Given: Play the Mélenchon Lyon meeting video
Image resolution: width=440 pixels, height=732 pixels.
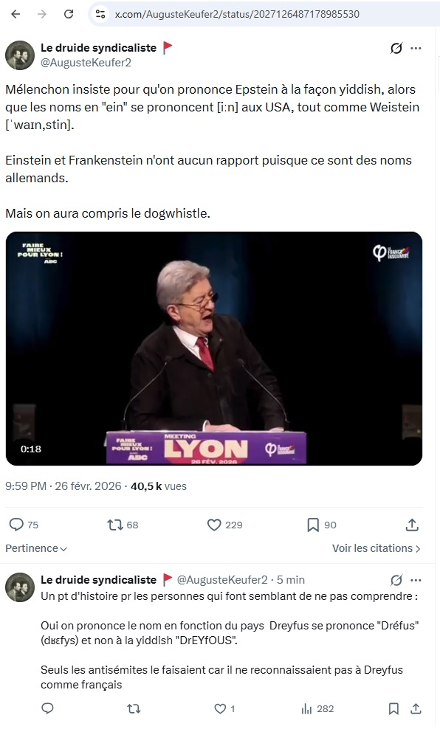Looking at the screenshot, I should [214, 348].
